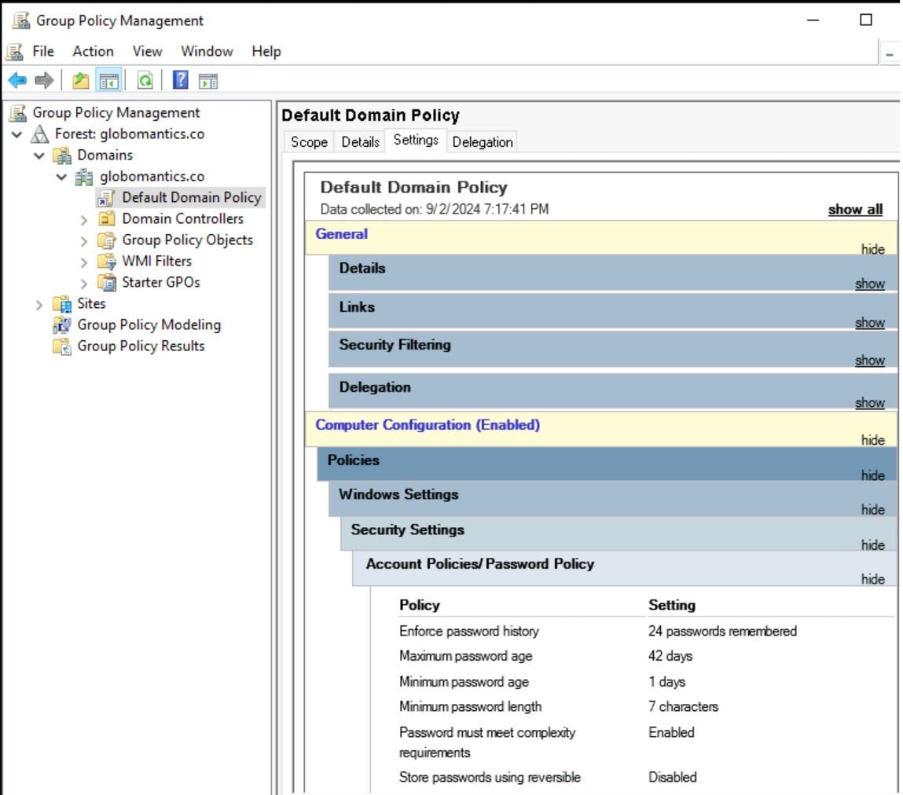Show the Security Filtering section
The width and height of the screenshot is (903, 795).
tap(869, 361)
